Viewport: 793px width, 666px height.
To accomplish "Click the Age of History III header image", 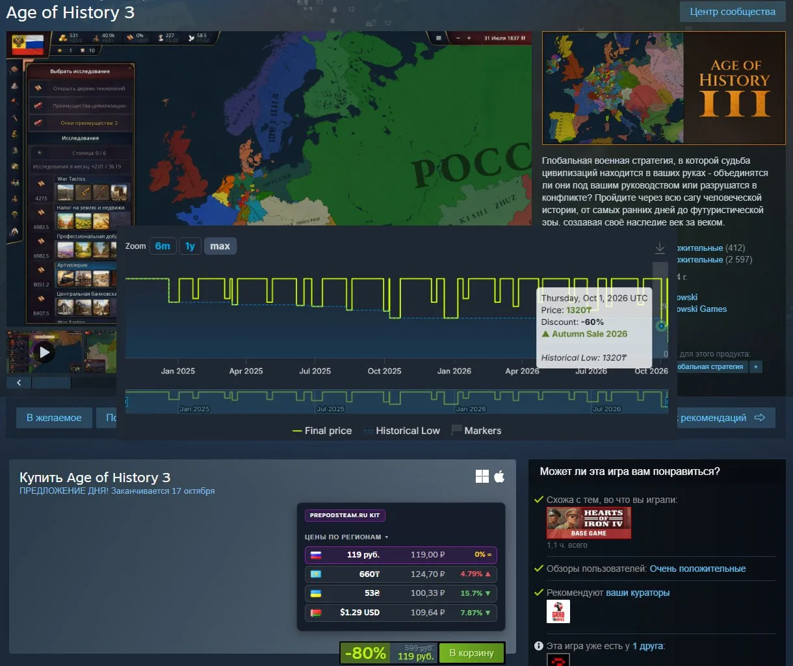I will [664, 88].
